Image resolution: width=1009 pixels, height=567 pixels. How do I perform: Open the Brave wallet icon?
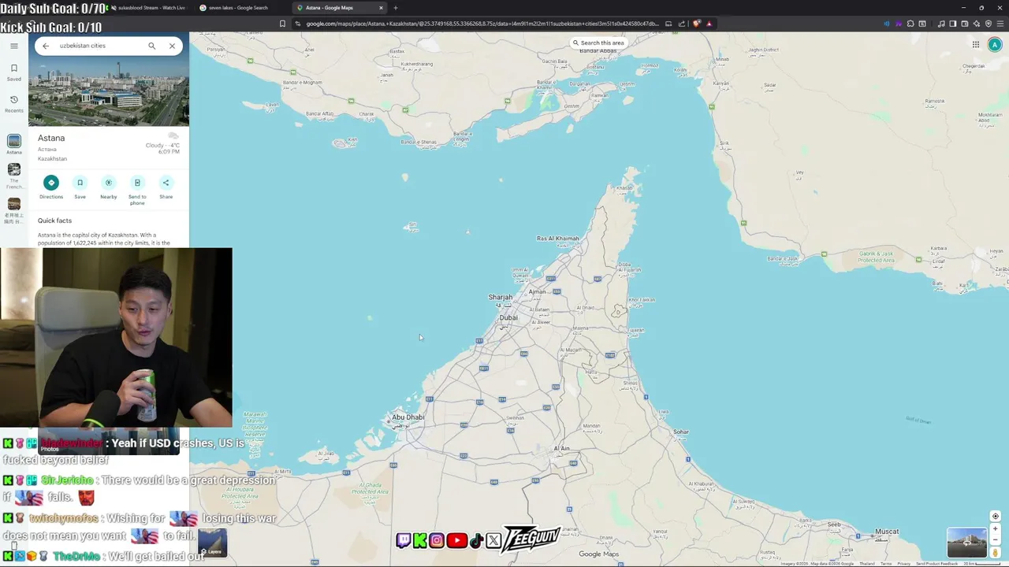(965, 24)
